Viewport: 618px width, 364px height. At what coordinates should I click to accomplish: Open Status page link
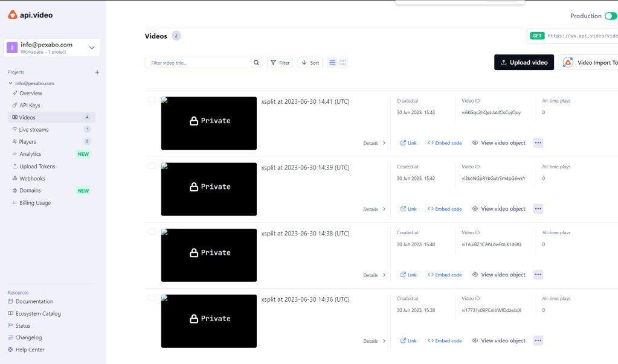(19, 326)
